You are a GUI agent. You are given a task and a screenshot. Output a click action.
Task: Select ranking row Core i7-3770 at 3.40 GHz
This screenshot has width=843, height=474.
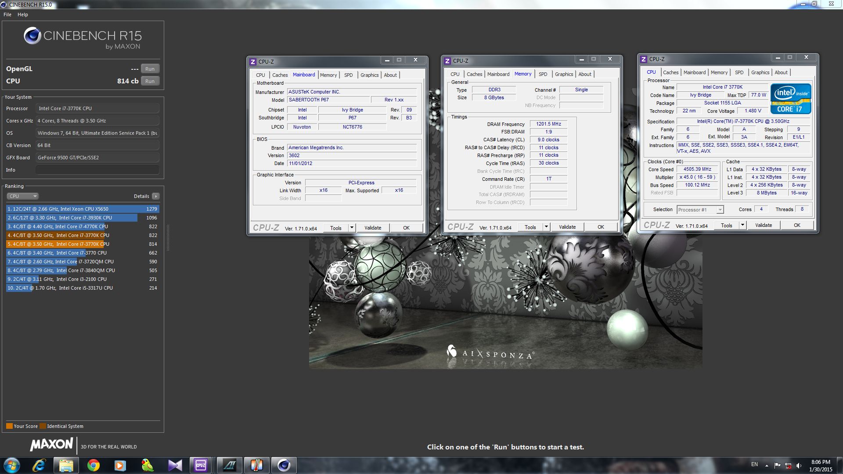click(x=83, y=253)
